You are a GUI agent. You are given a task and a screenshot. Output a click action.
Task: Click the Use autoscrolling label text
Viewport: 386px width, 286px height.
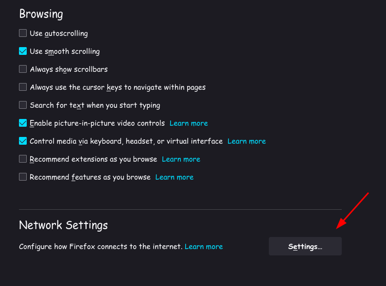click(59, 34)
